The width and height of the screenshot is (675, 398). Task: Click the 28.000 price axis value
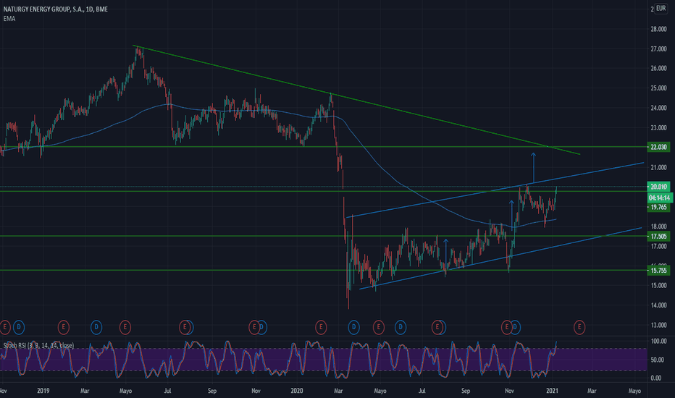pyautogui.click(x=658, y=29)
